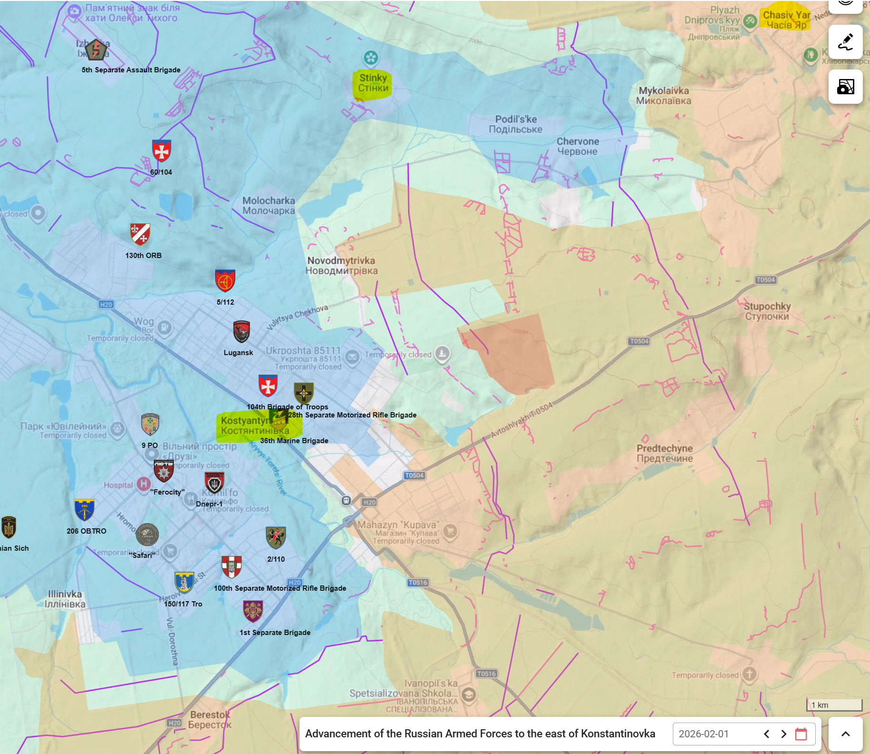Select the Mahazyn "Kupava" shopping pin

tap(450, 531)
